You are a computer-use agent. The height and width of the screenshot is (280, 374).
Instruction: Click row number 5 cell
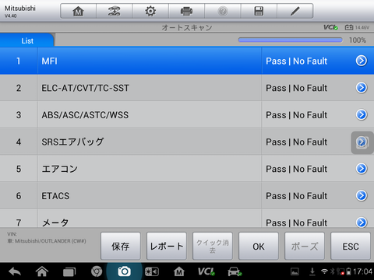pos(19,169)
